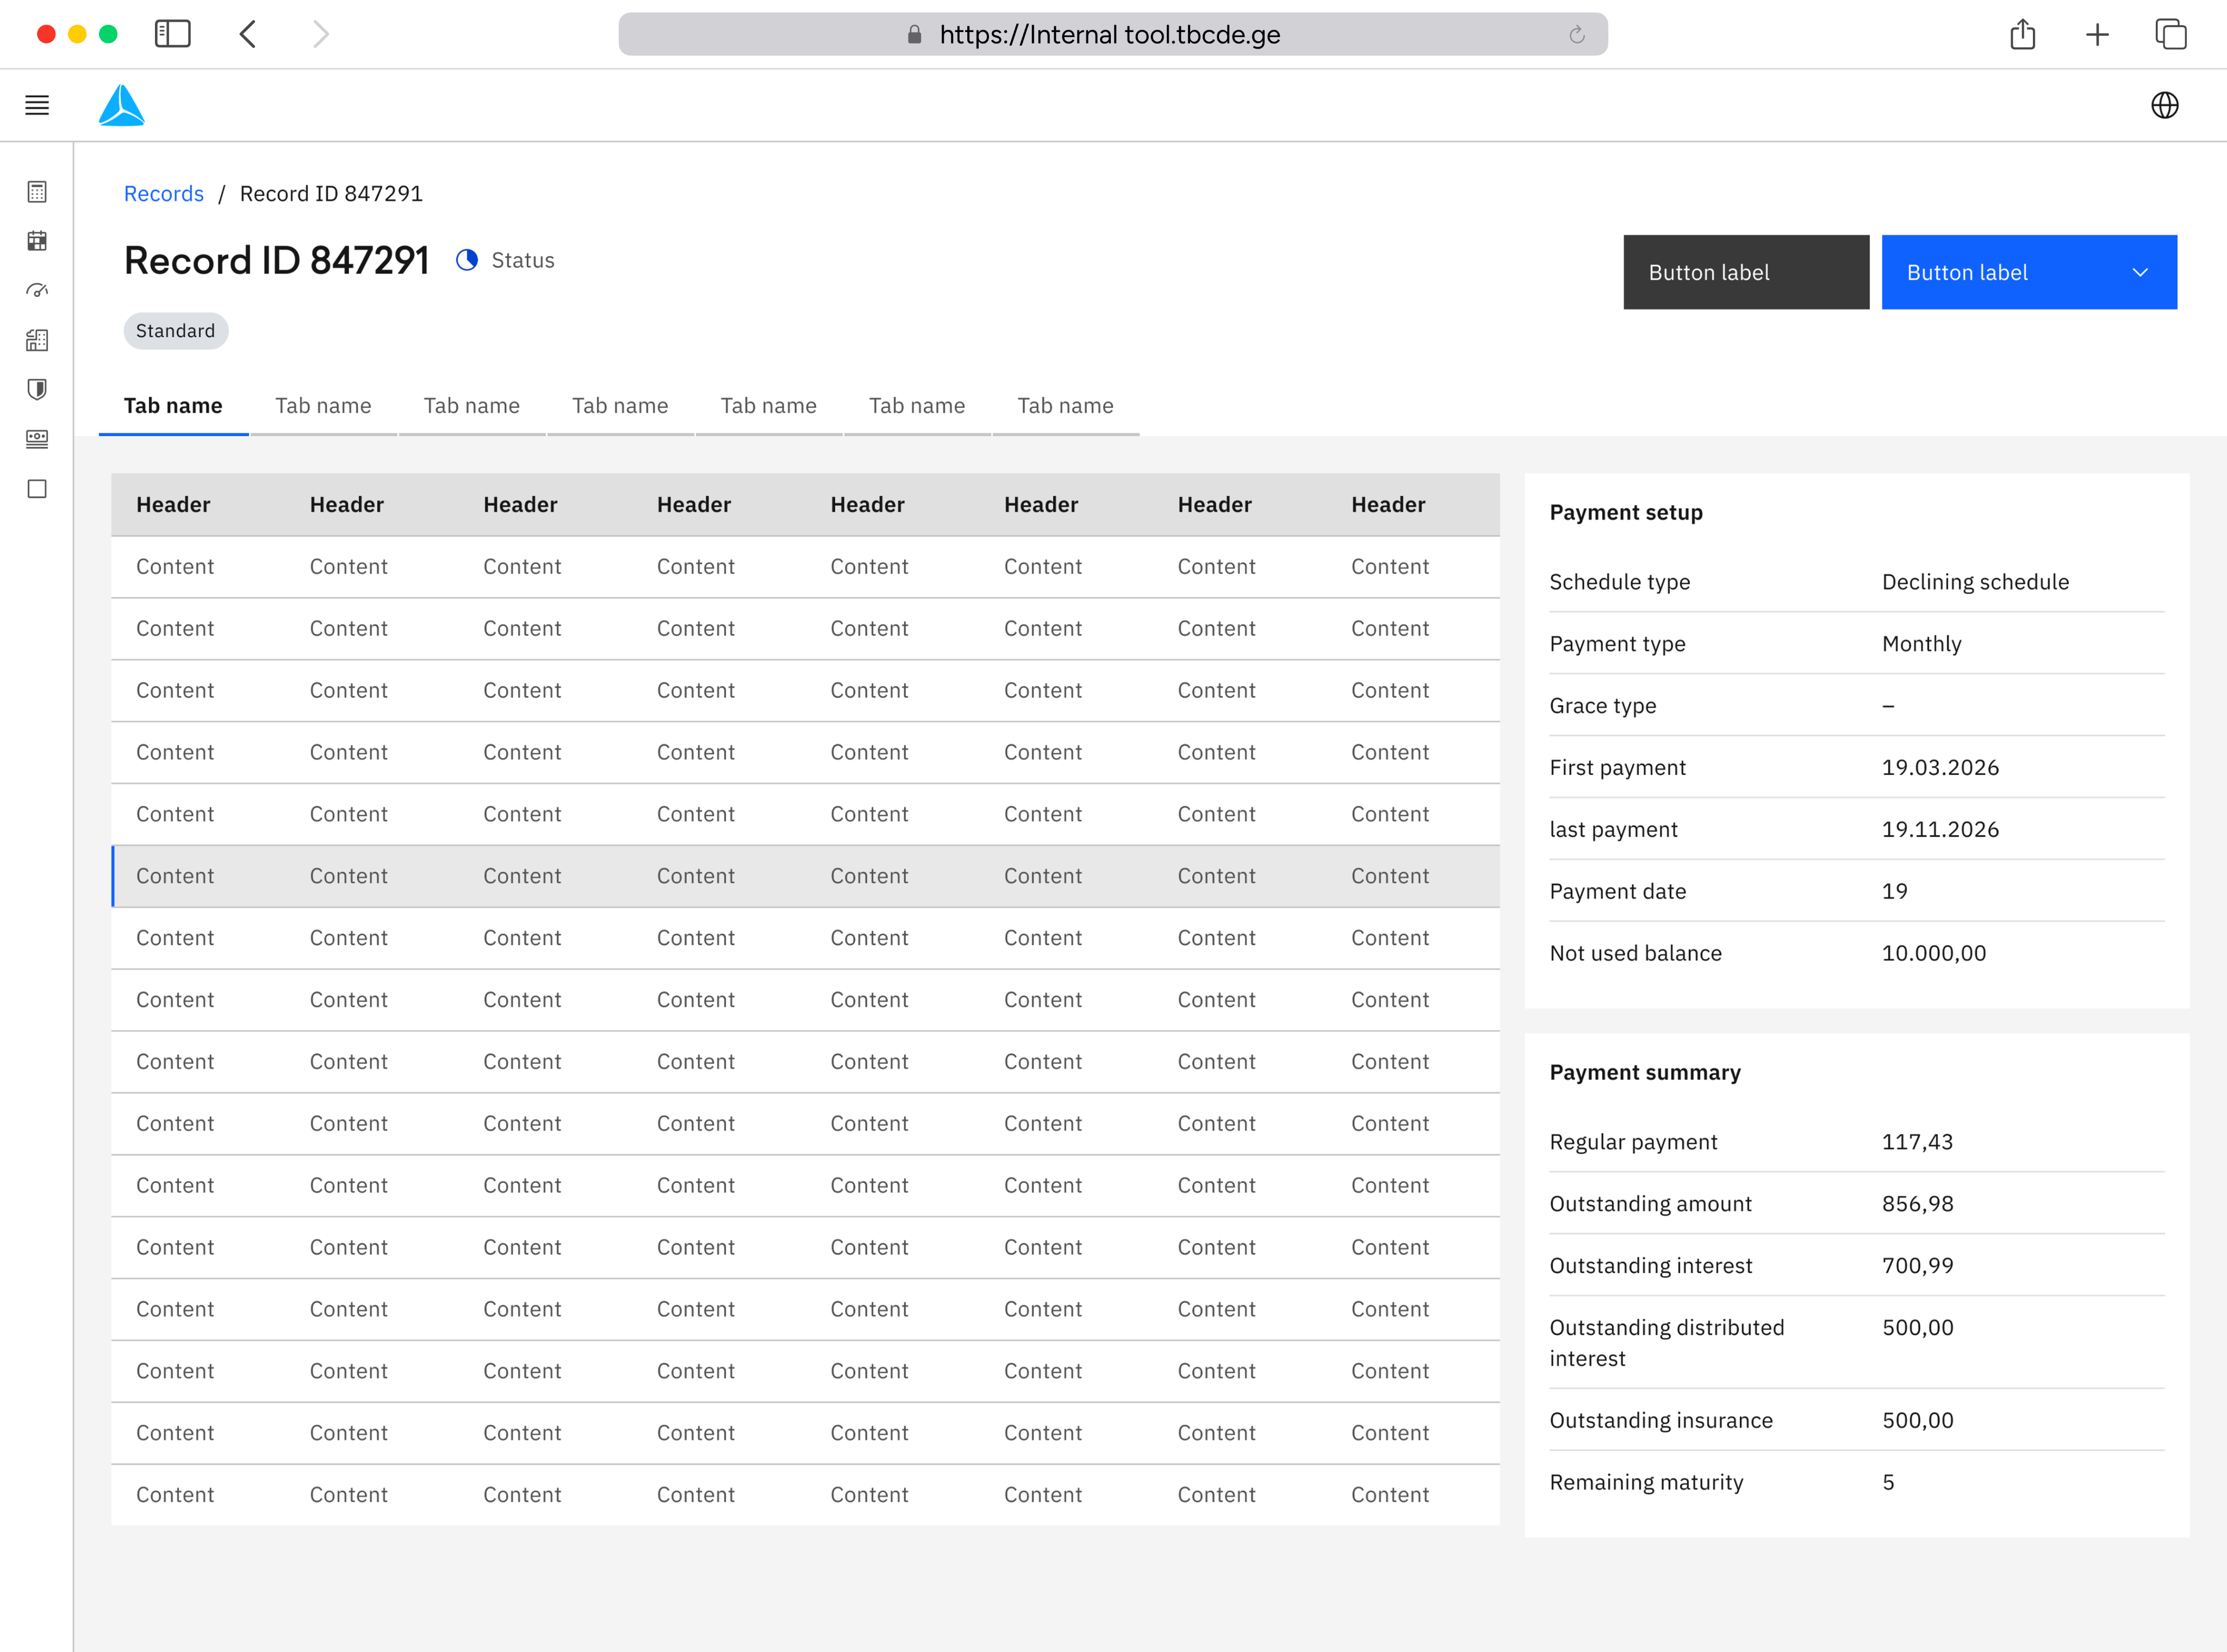Screen dimensions: 2227x1652
Task: Go forward in browser history
Action: tap(320, 34)
